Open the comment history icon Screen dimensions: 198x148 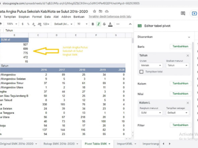183,13
